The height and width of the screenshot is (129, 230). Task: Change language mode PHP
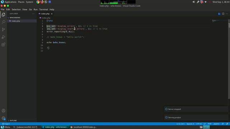coord(210,124)
